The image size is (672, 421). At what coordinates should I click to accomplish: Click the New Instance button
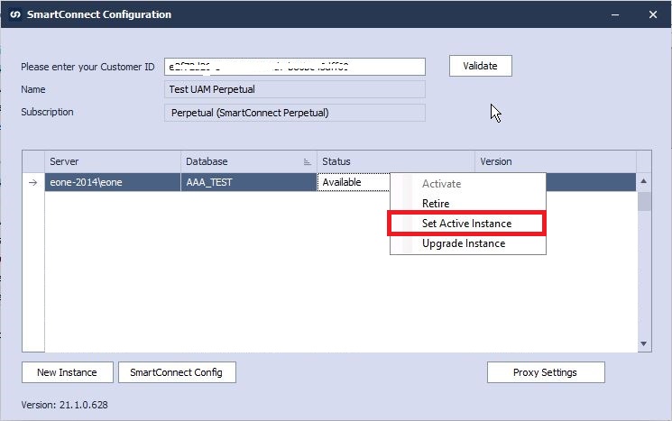[x=68, y=372]
